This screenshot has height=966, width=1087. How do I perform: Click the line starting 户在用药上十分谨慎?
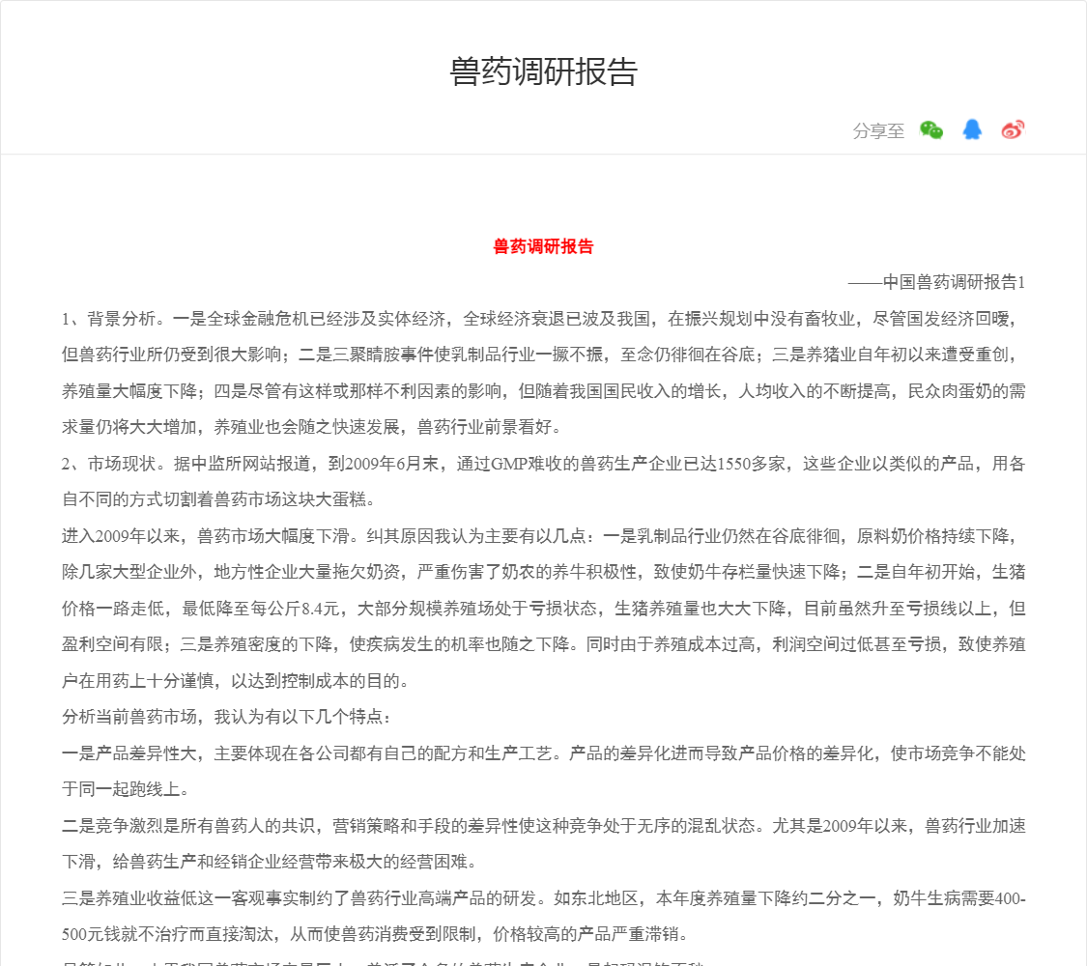click(237, 681)
